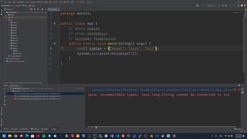Run main method from its gutter arrow
Image resolution: width=247 pixels, height=139 pixels.
(55, 44)
